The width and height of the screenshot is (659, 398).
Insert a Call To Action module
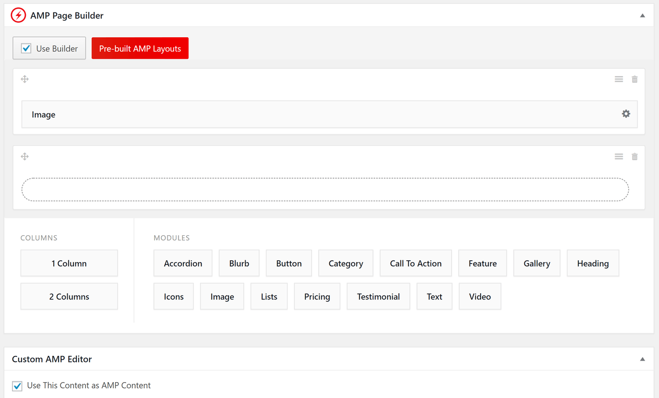[x=415, y=263]
